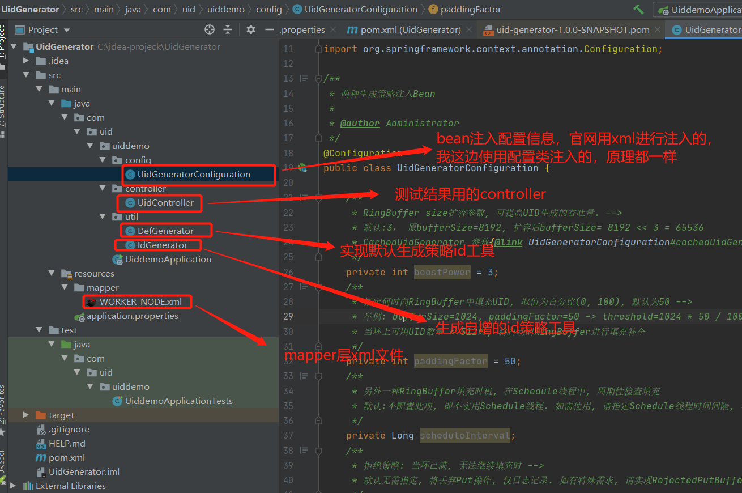Click the uiddemo breadcrumb in navigation bar
This screenshot has height=493, width=742.
click(x=226, y=10)
